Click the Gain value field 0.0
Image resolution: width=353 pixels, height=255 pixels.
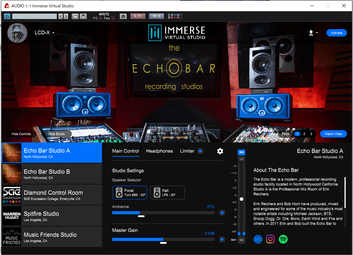[x=242, y=240]
